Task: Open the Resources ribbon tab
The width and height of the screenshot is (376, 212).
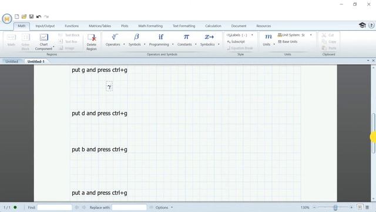Action: point(264,26)
